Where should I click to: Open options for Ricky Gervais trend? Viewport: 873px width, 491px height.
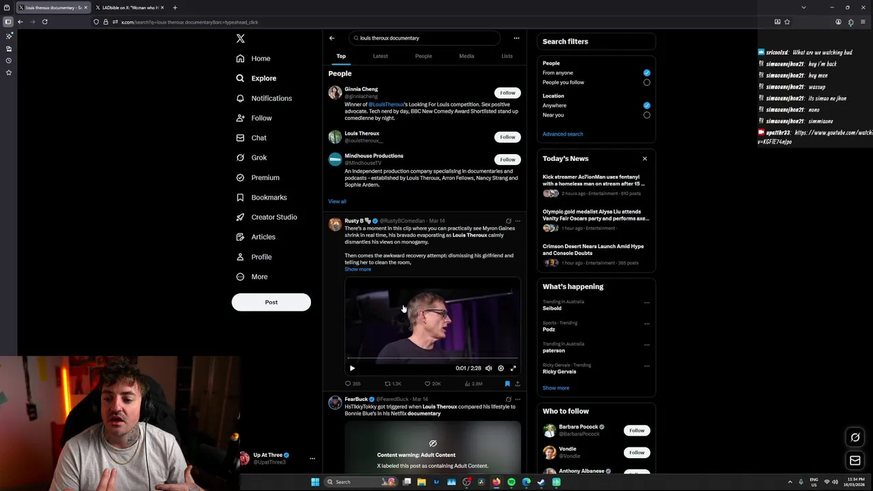[647, 366]
